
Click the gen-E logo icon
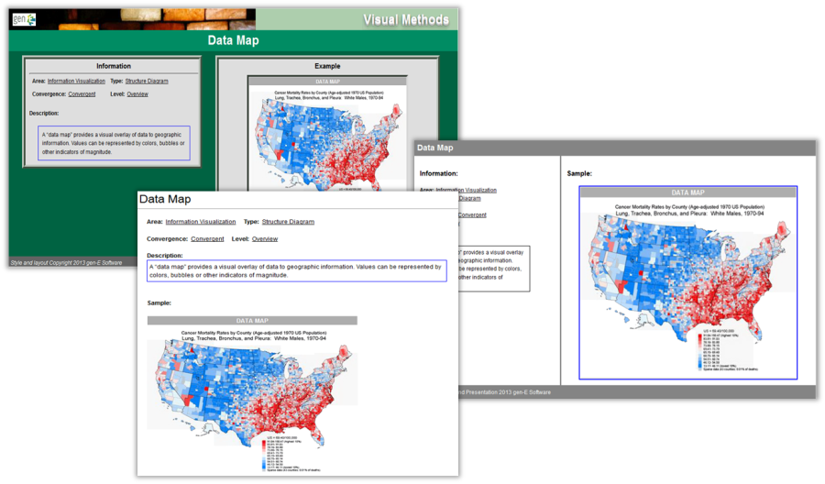pyautogui.click(x=25, y=18)
